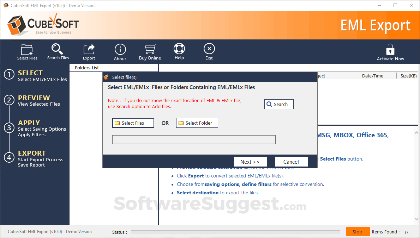The width and height of the screenshot is (420, 238).
Task: Click the Activate Now lock icon
Action: click(390, 51)
